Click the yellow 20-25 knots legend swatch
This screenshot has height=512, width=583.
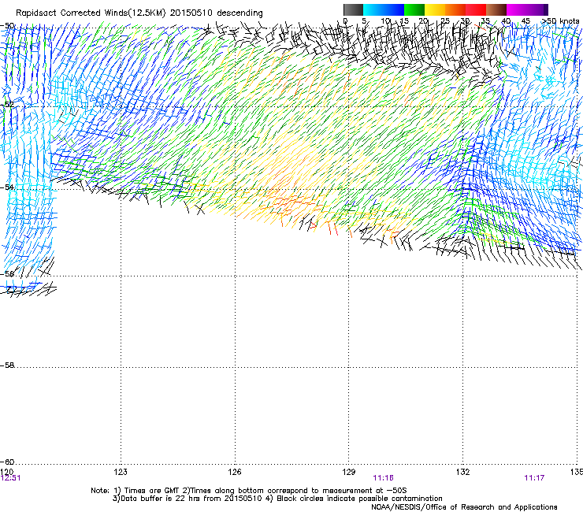coord(435,9)
